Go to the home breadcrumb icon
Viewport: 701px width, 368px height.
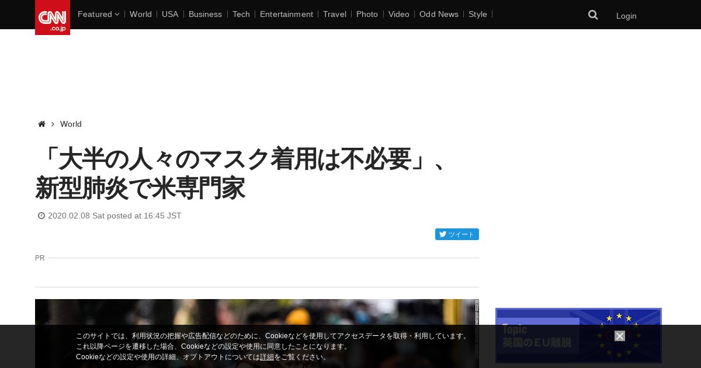click(41, 124)
